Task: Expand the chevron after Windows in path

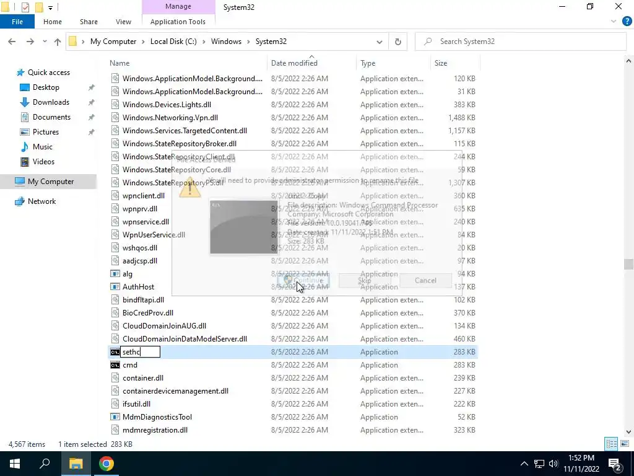Action: 249,42
